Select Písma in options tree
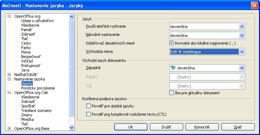The image size is (260, 135). click(26, 52)
